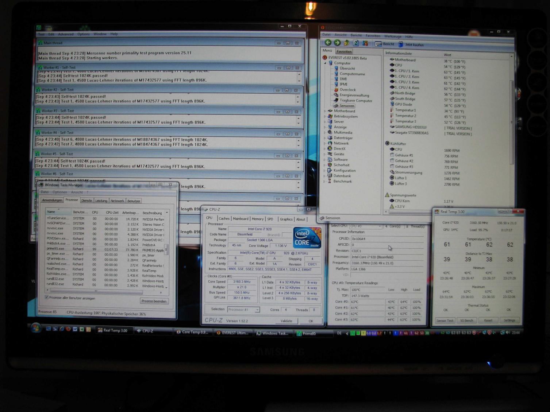550x412 pixels.
Task: Expand the Datenbank node in EVEREST tree
Action: click(325, 176)
